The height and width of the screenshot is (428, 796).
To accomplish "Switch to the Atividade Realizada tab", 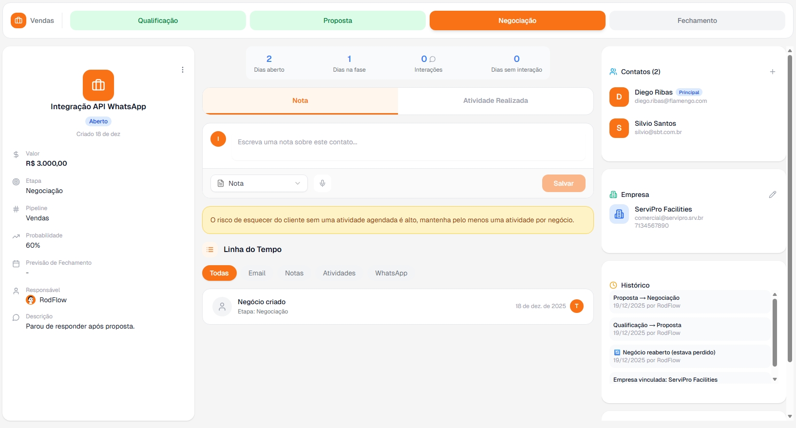I will point(495,100).
